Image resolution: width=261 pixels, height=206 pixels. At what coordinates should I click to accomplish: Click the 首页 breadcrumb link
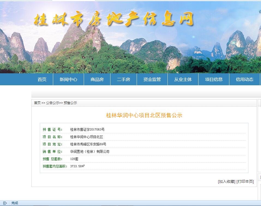[x=37, y=103]
